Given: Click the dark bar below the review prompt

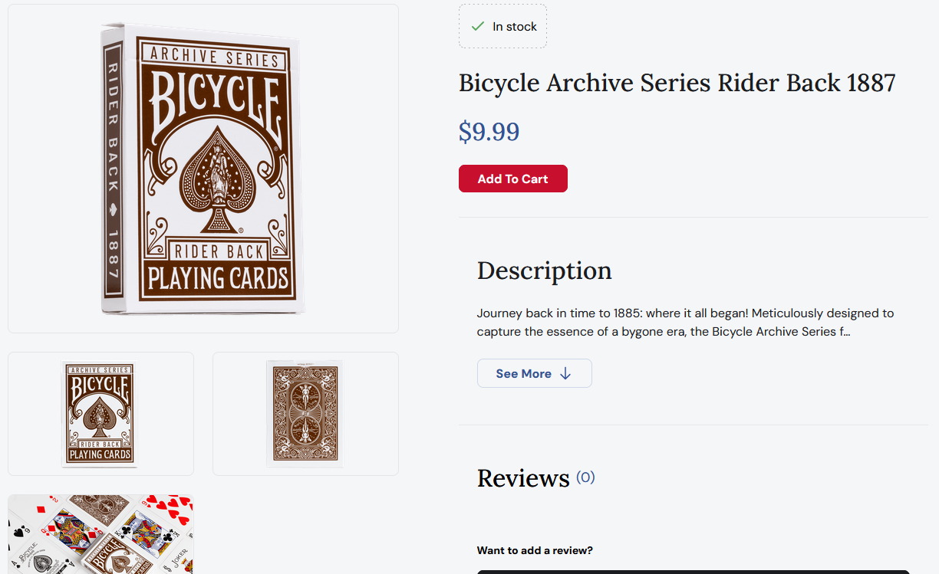Looking at the screenshot, I should click(x=694, y=572).
